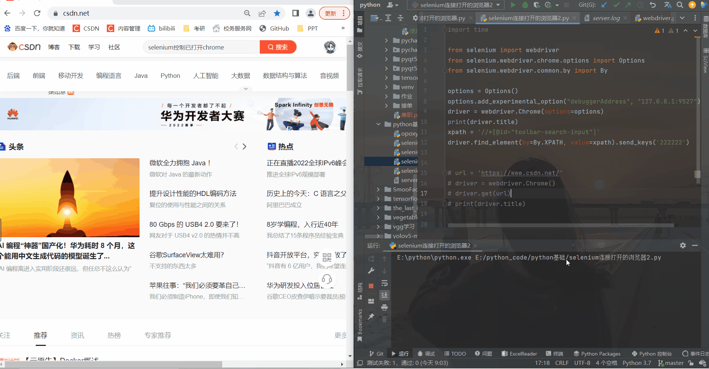This screenshot has width=709, height=369.
Task: Toggle the read-only lock icon in status bar
Action: coord(691,363)
